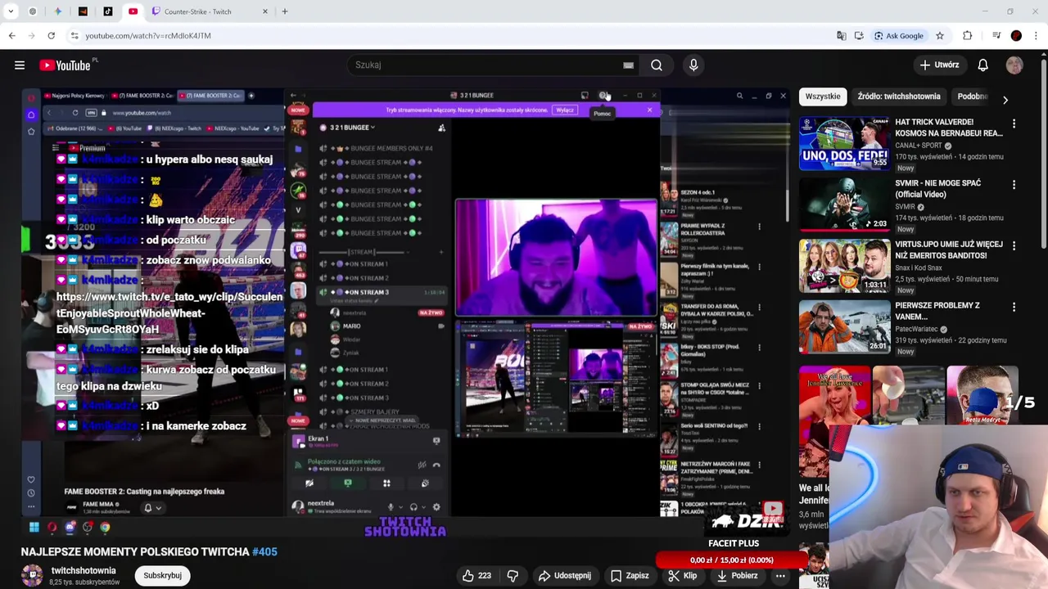Viewport: 1048px width, 589px height.
Task: Click the Udostępnij share button
Action: (564, 576)
